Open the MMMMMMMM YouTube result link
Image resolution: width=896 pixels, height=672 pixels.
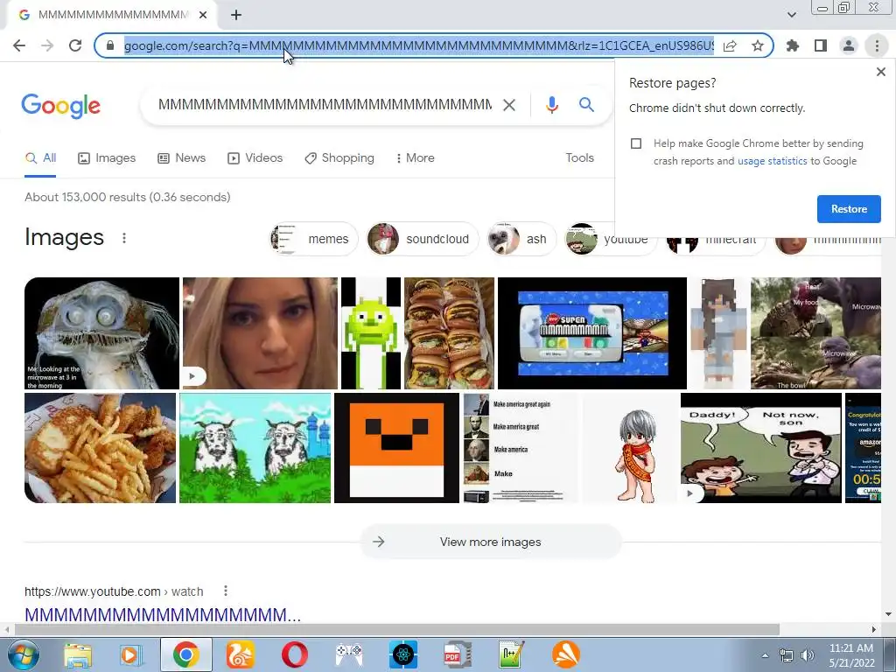162,615
